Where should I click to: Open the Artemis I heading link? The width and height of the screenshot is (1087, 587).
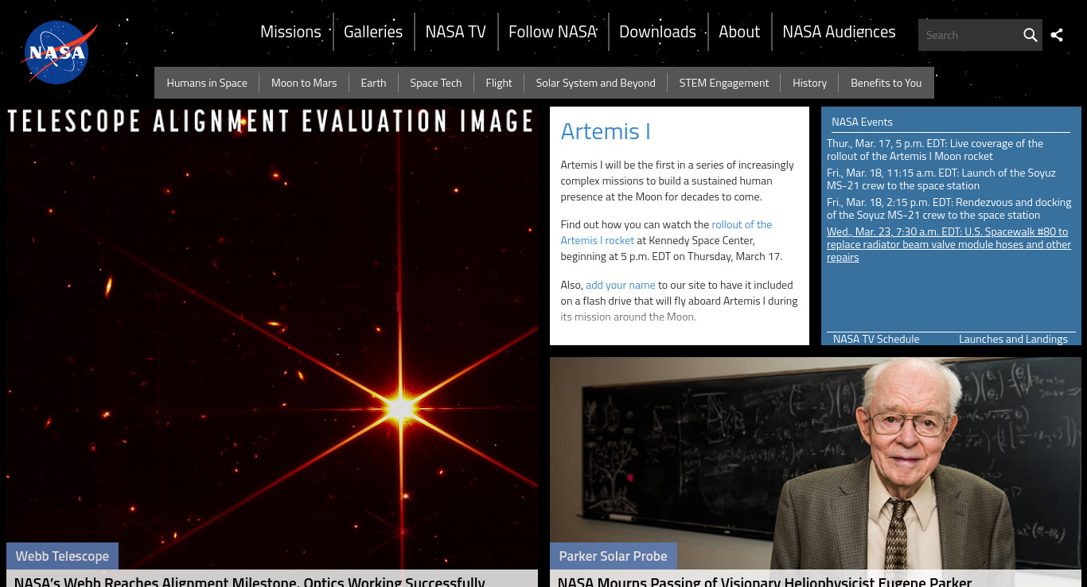point(606,131)
